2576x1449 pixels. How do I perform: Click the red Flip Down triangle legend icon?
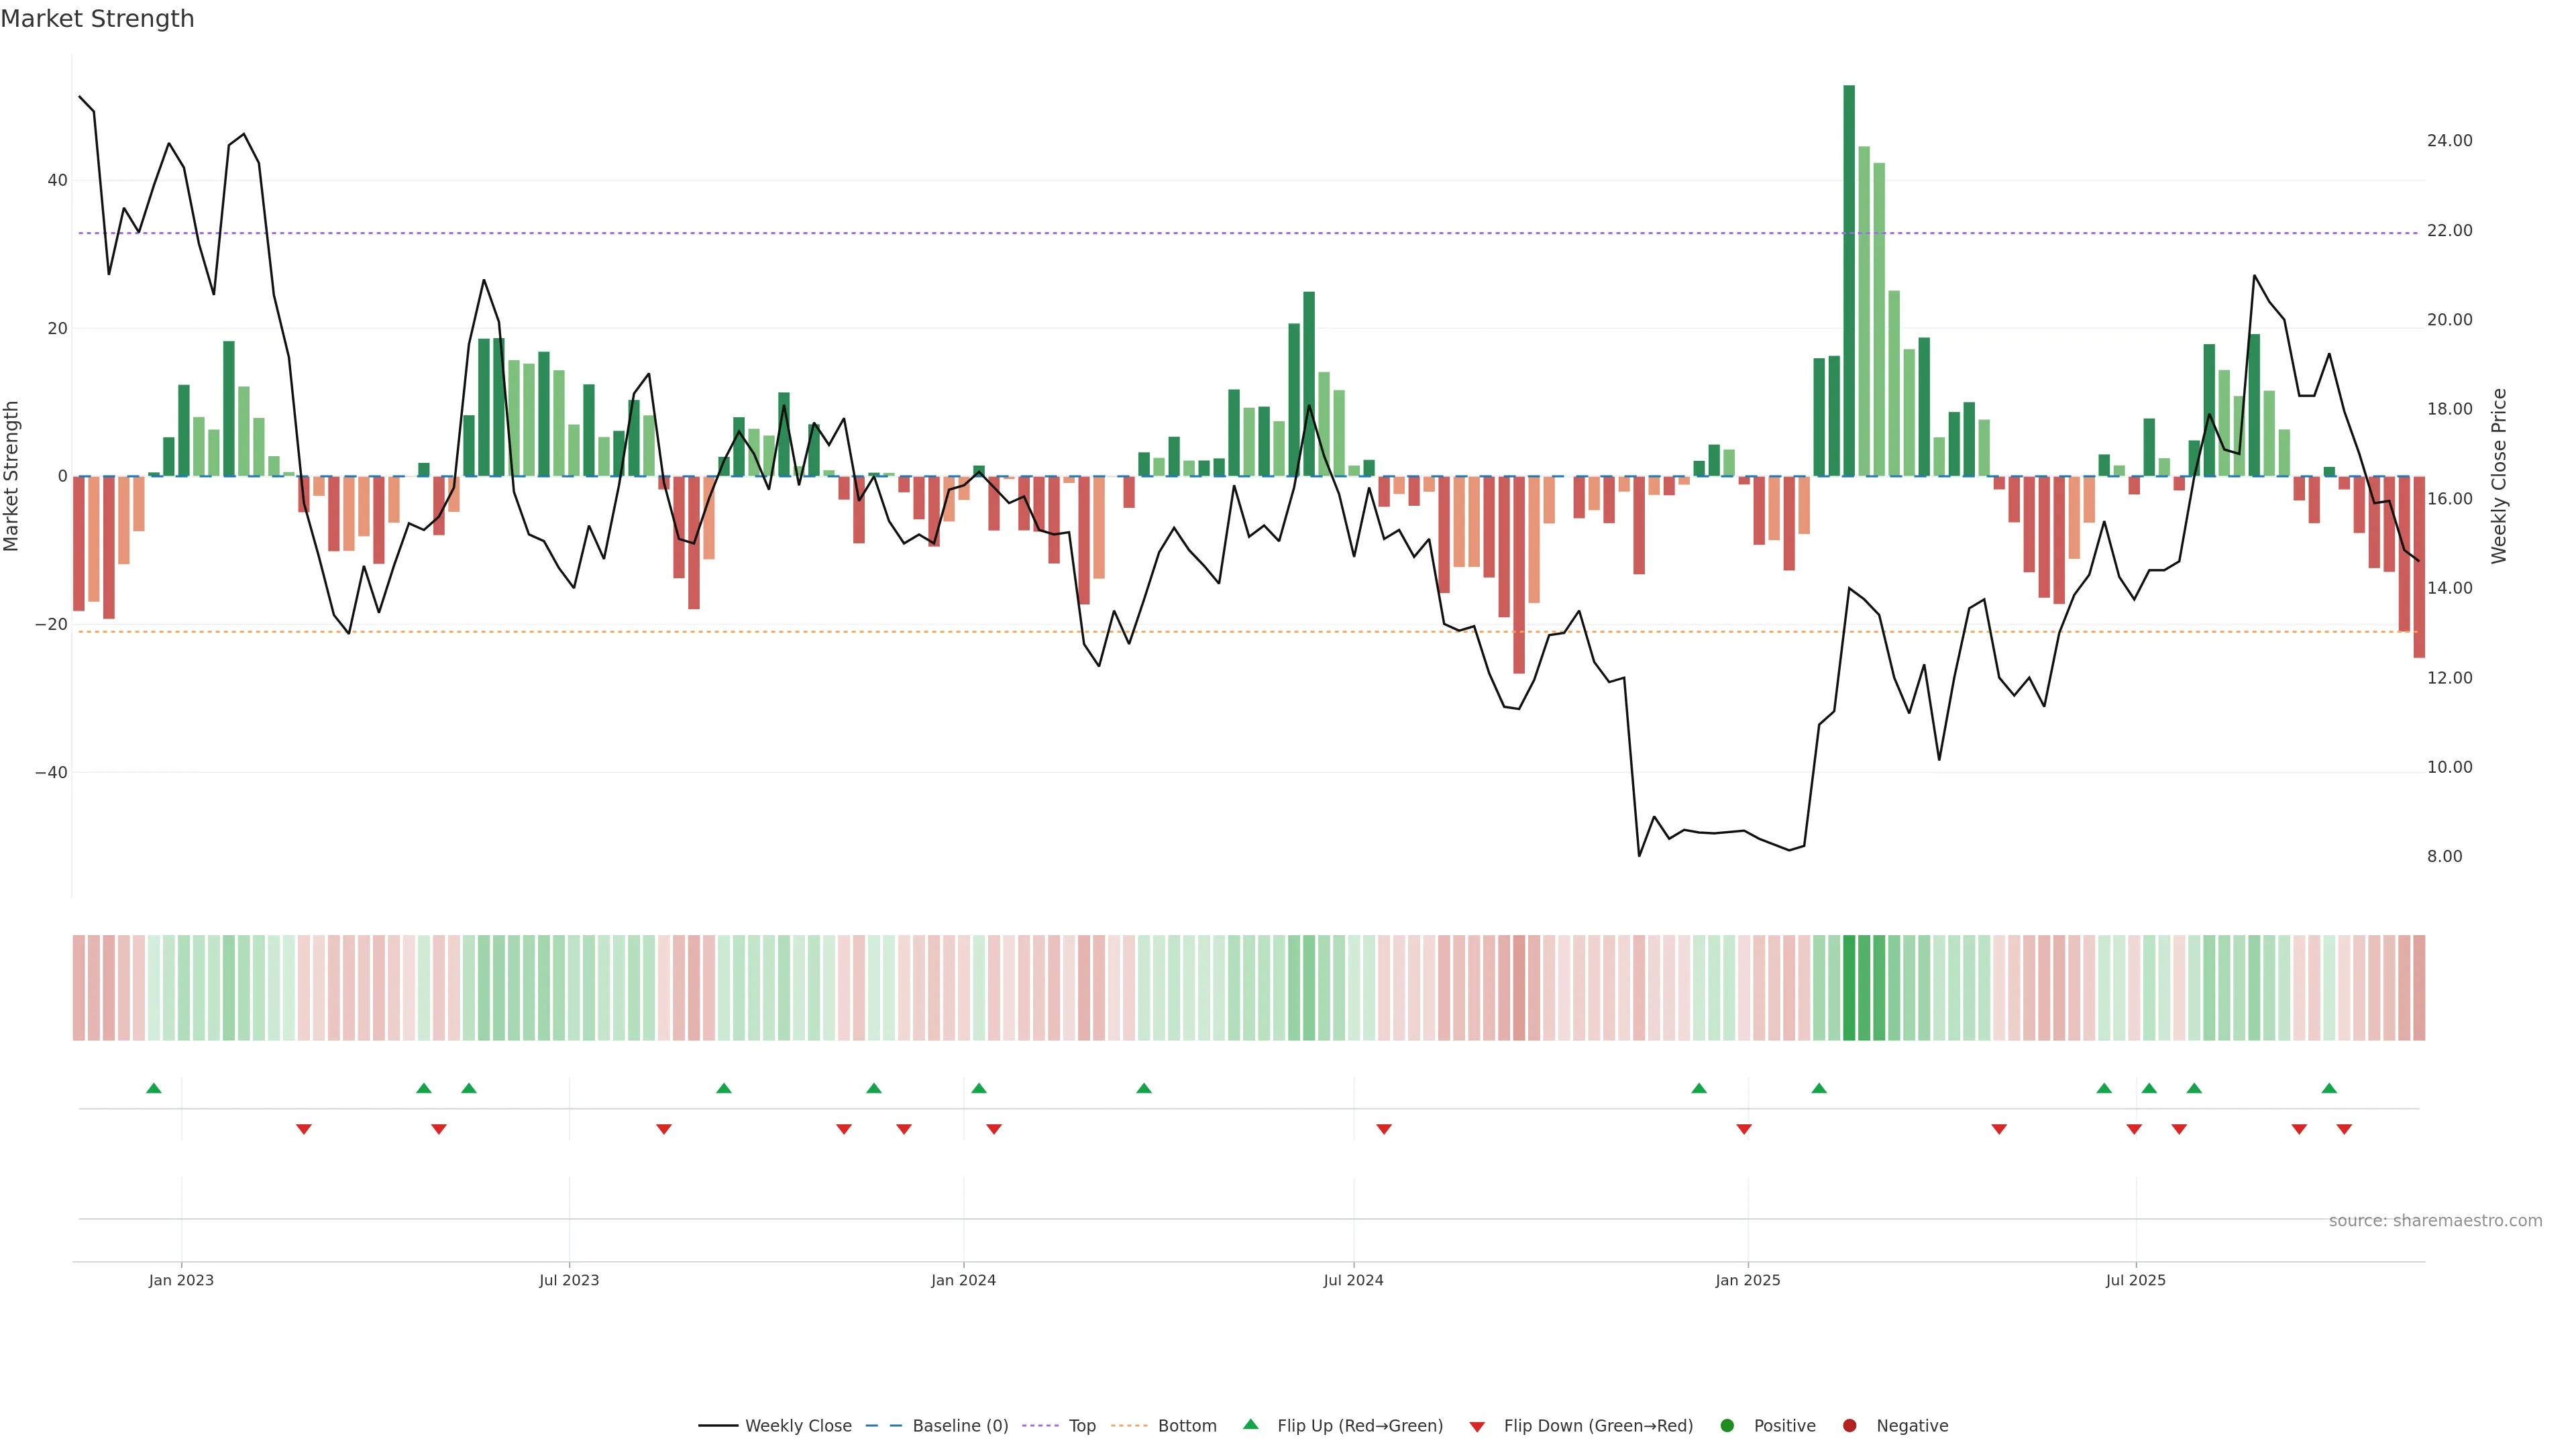point(1477,1426)
